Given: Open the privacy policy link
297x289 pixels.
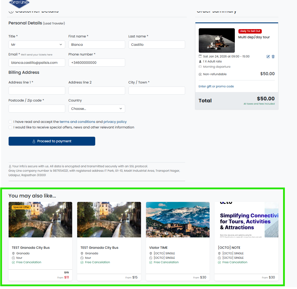Looking at the screenshot, I should (x=115, y=122).
